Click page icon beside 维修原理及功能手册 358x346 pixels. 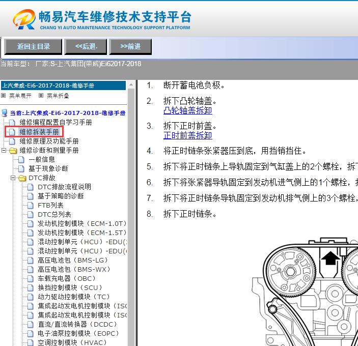tap(12, 141)
